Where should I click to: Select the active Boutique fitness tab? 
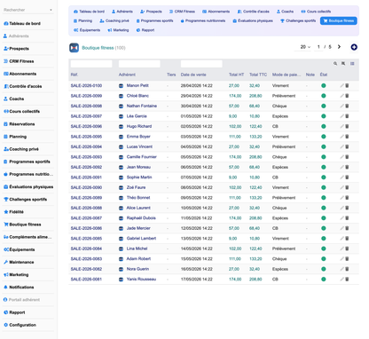click(339, 20)
